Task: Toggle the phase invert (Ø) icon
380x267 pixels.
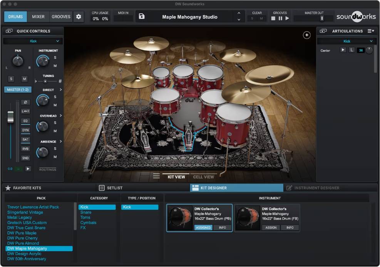Action: [25, 102]
